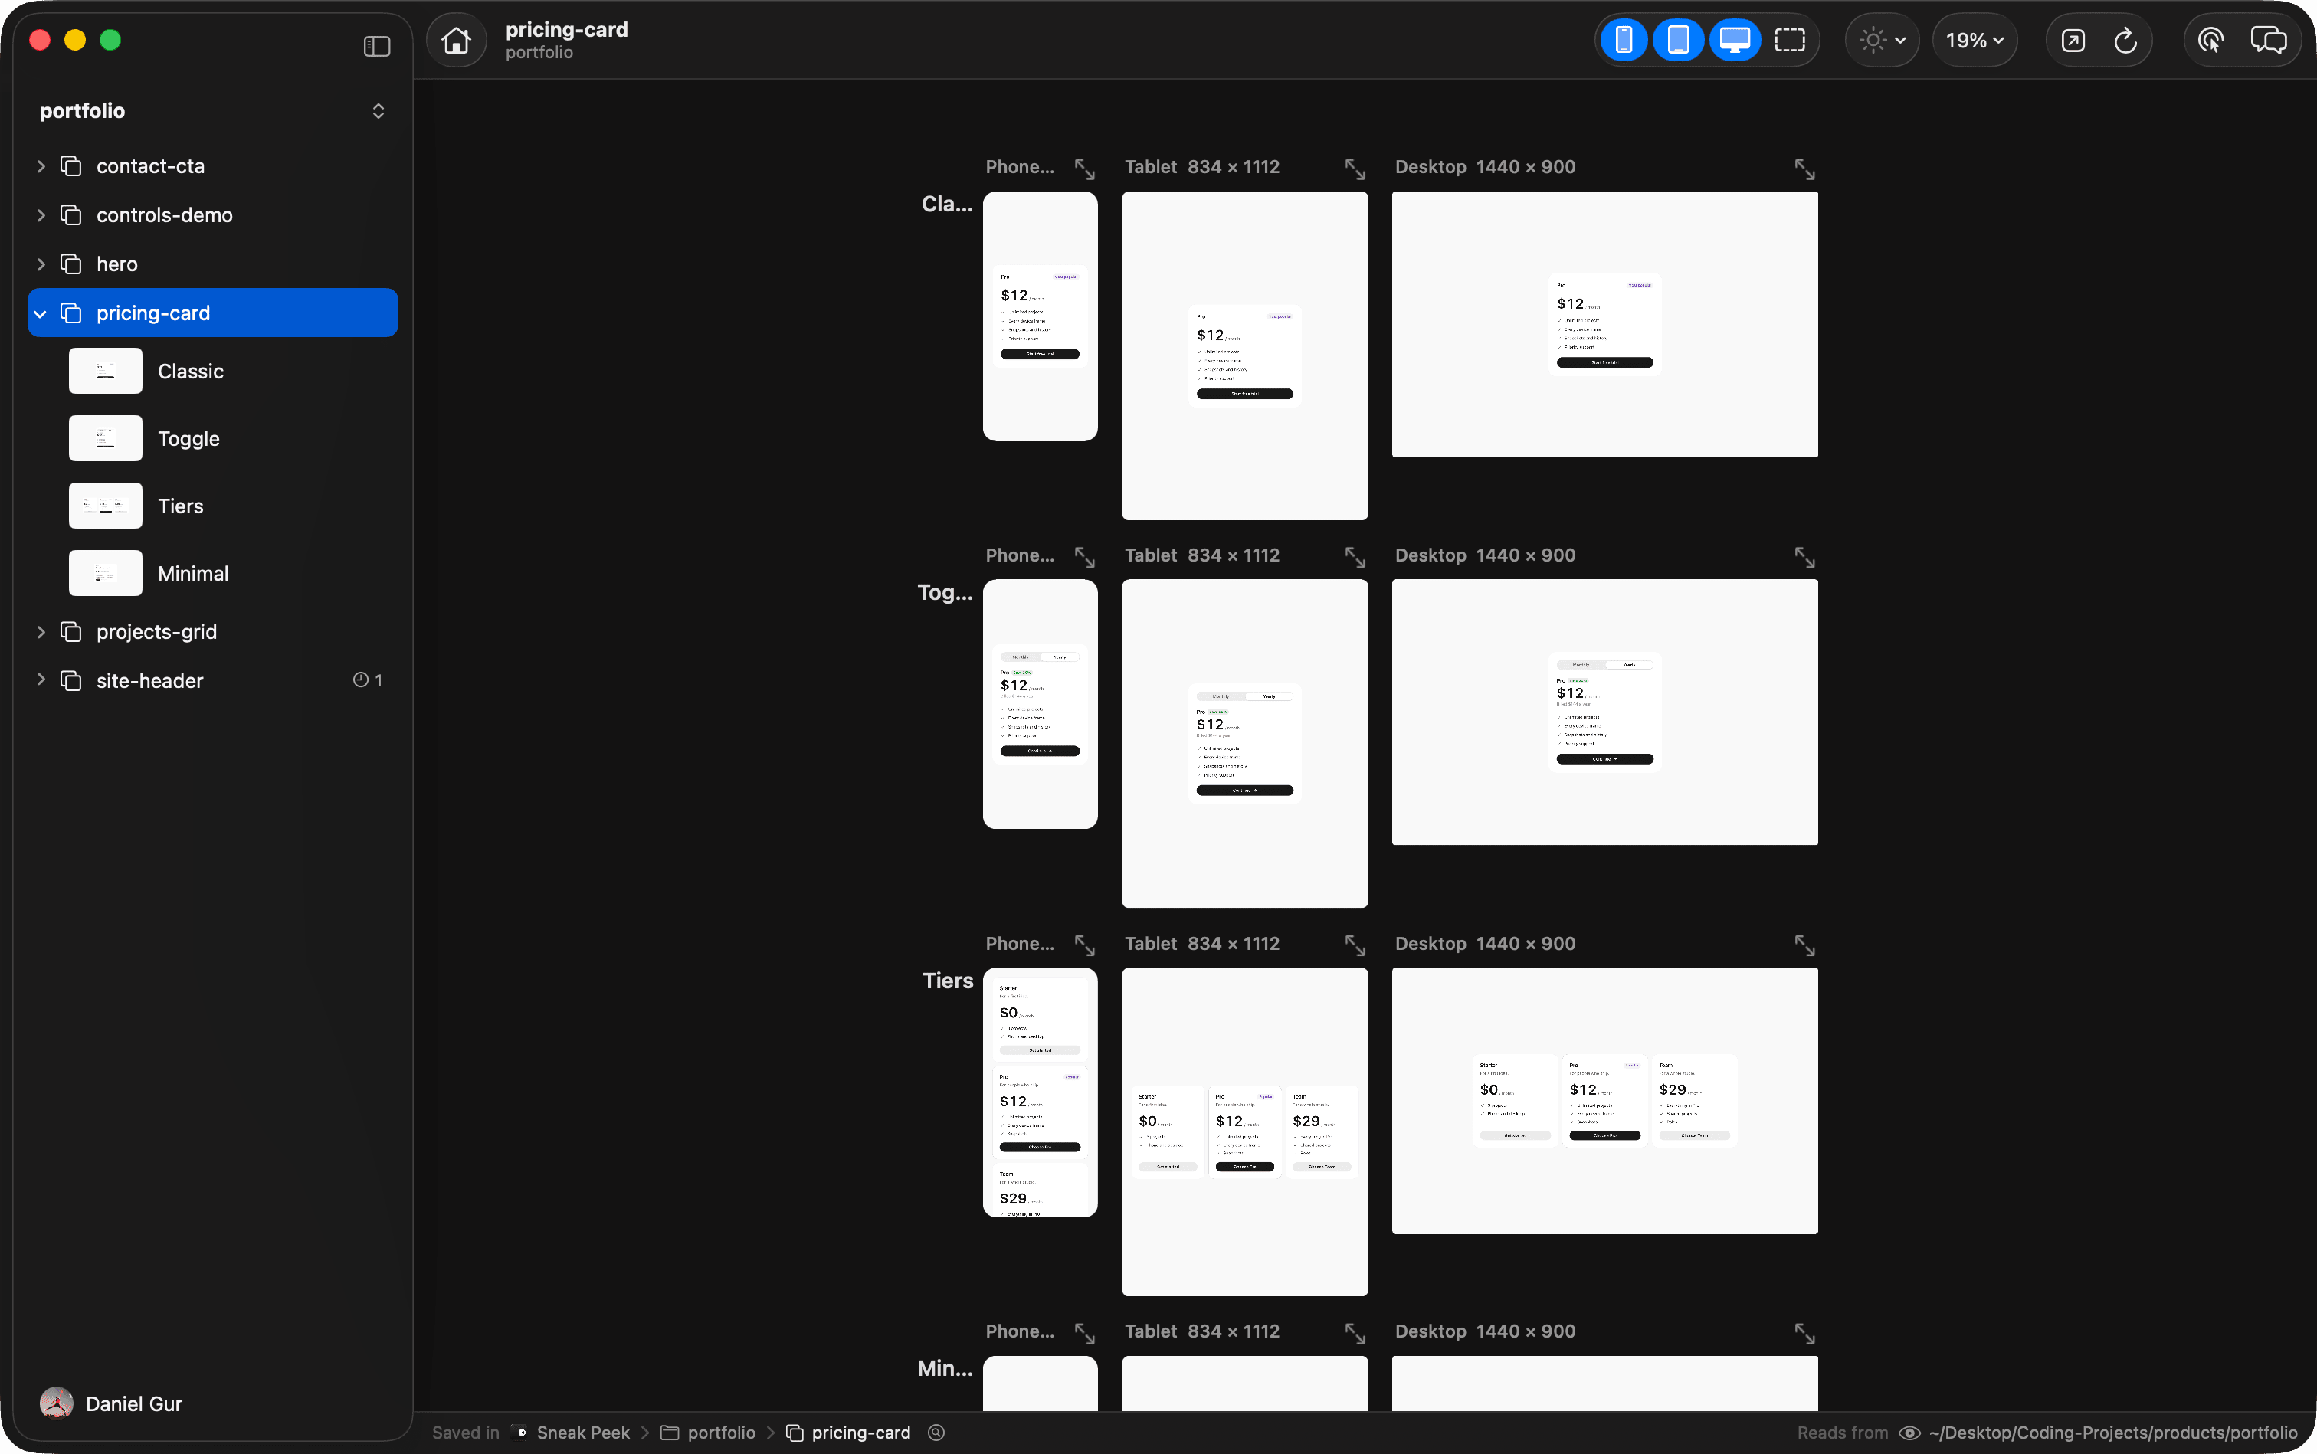Expand the Classic row phone preview

tap(1085, 169)
